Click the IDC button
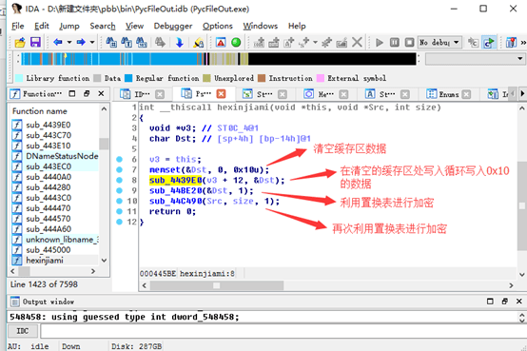Viewport: 527px width, 351px height. [x=23, y=331]
